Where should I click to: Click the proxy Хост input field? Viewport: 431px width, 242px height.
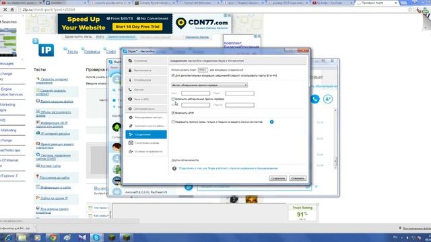[195, 93]
